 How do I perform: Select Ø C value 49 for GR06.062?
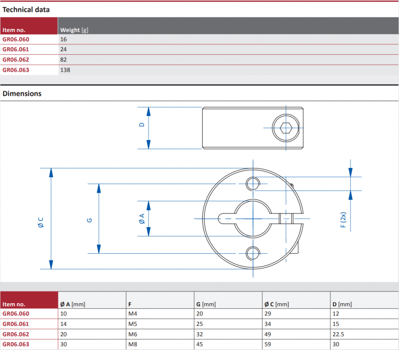tap(268, 334)
